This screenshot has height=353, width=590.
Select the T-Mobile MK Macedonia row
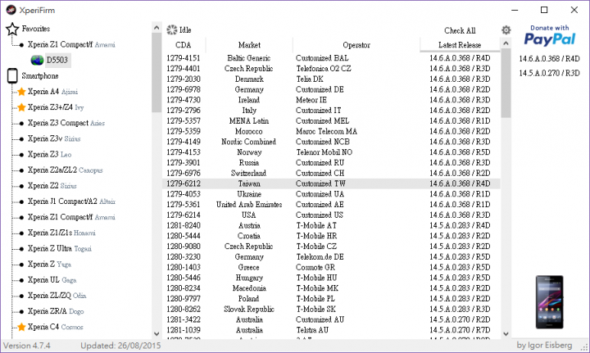pyautogui.click(x=331, y=288)
